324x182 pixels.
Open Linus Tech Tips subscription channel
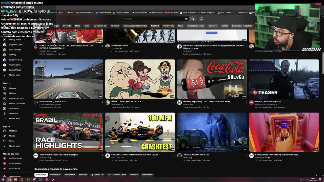point(15,50)
